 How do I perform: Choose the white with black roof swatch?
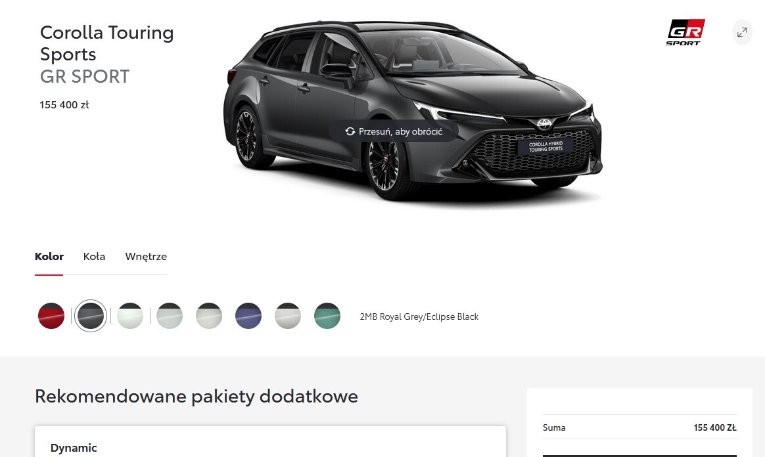(x=130, y=316)
